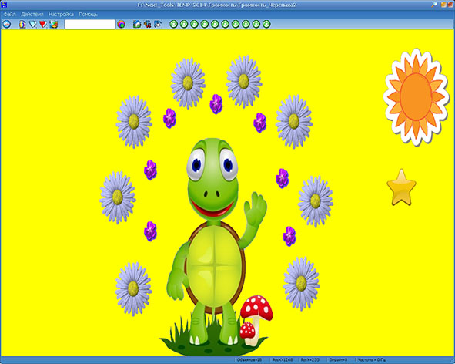
Task: Click the first green round toolbar button
Action: (x=173, y=24)
